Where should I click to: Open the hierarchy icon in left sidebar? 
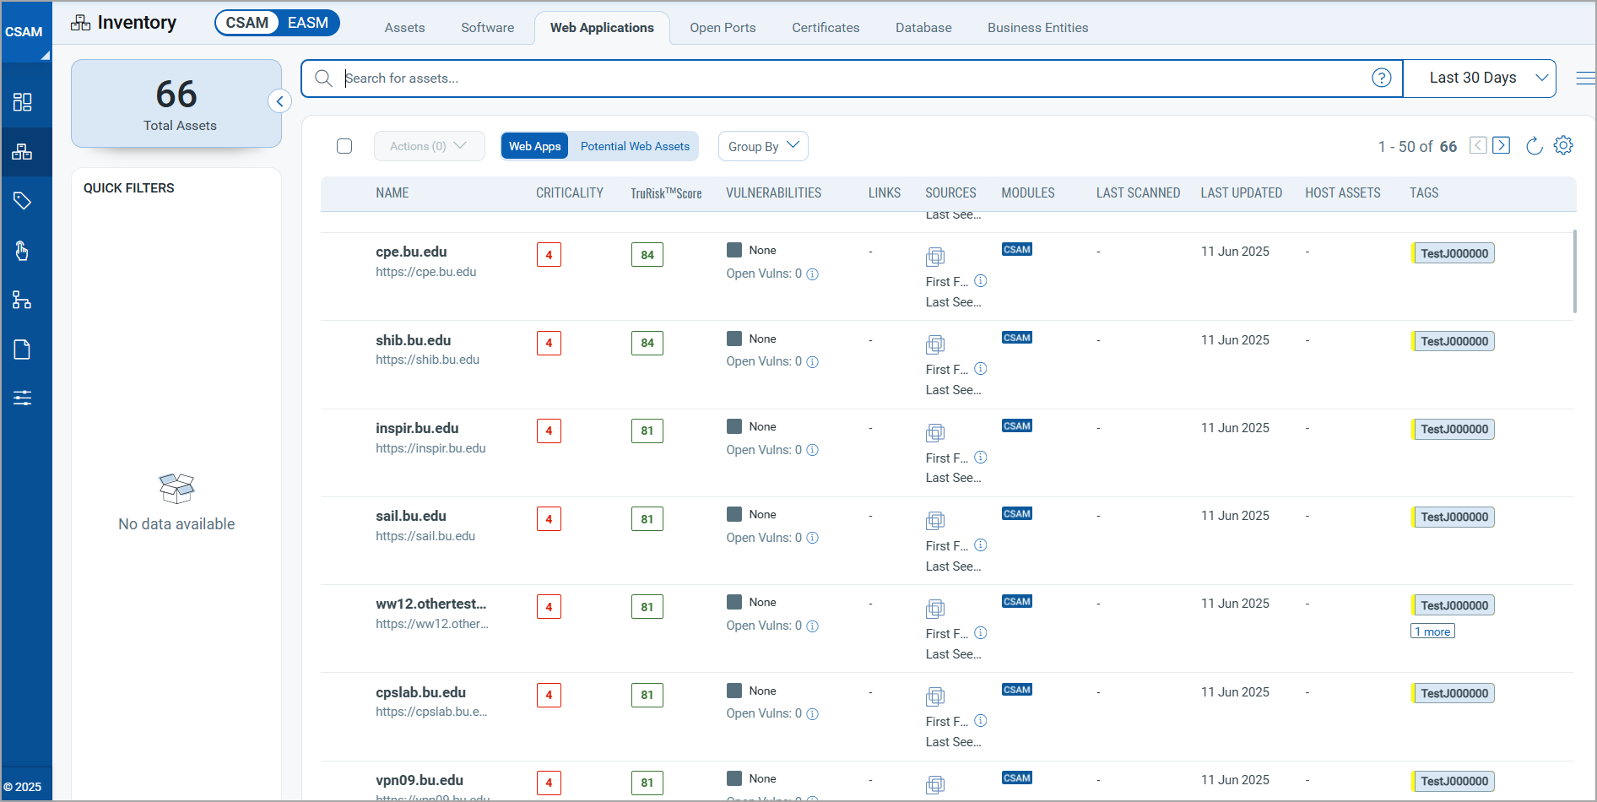pos(23,300)
